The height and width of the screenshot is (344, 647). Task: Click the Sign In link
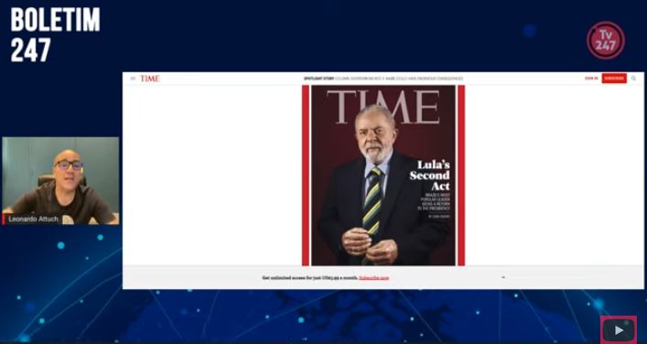click(x=591, y=79)
